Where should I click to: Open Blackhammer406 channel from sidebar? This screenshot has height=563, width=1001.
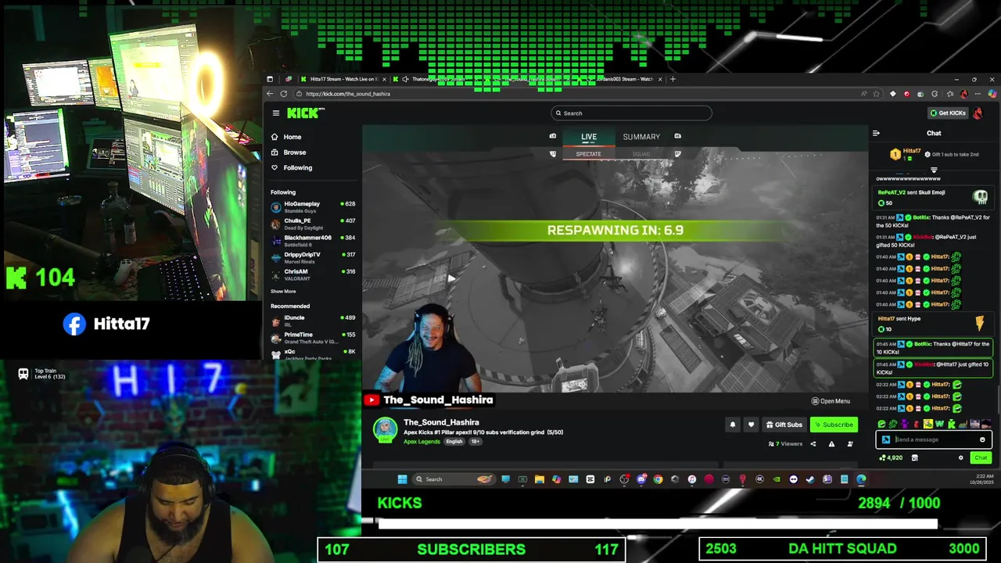[x=313, y=241]
